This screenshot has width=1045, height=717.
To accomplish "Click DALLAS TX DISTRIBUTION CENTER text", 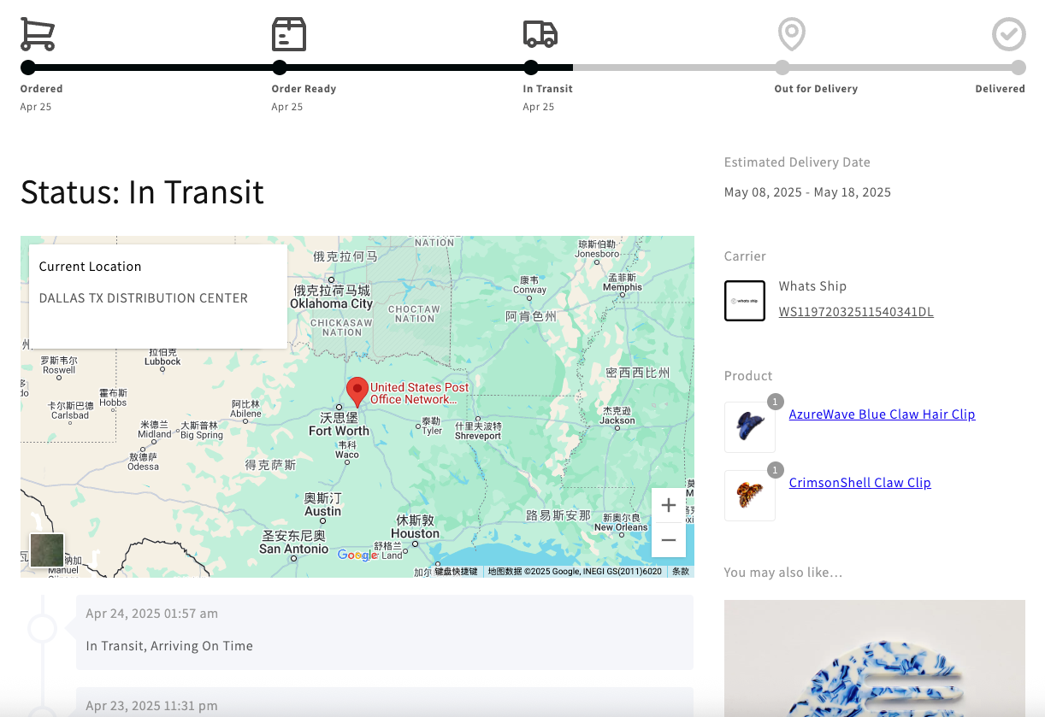I will [144, 298].
